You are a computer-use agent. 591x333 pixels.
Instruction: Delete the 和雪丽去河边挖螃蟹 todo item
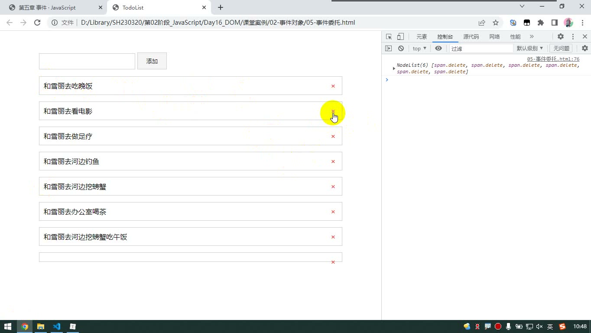333,186
